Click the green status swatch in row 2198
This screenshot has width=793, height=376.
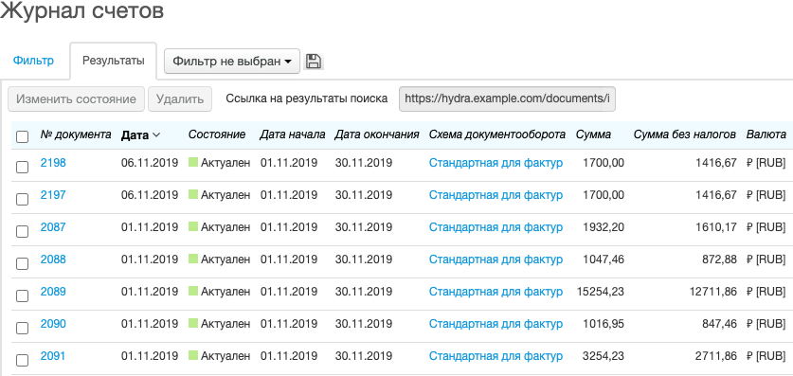pos(193,162)
